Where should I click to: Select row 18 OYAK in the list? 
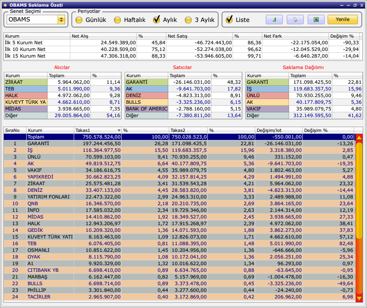pos(179,257)
